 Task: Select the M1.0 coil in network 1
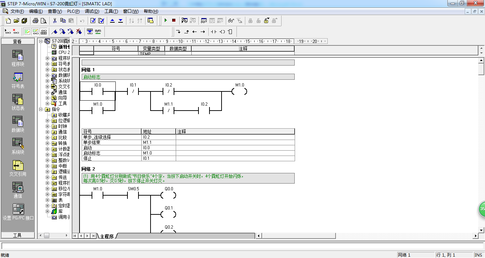(x=240, y=91)
